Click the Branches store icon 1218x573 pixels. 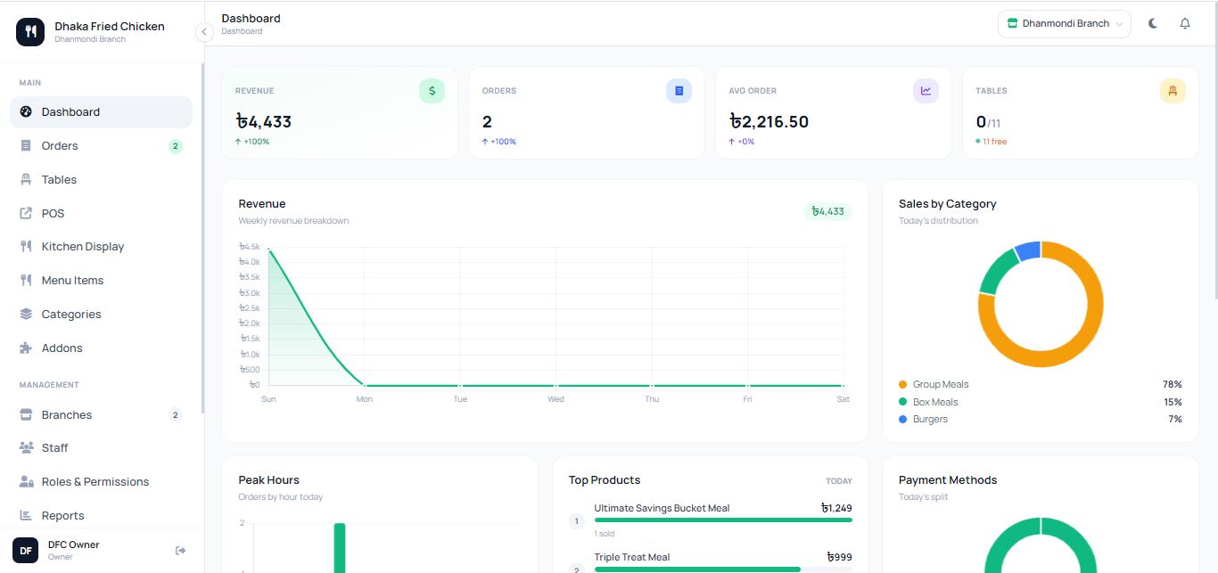click(26, 415)
